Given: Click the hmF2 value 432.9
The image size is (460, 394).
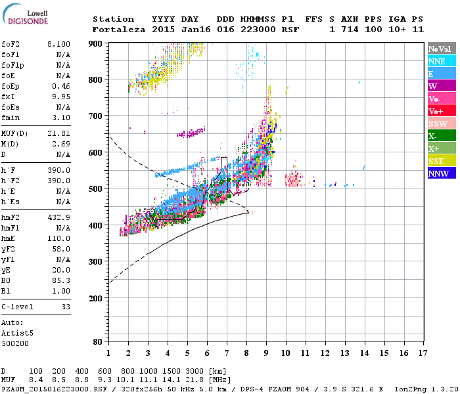Looking at the screenshot, I should [58, 217].
